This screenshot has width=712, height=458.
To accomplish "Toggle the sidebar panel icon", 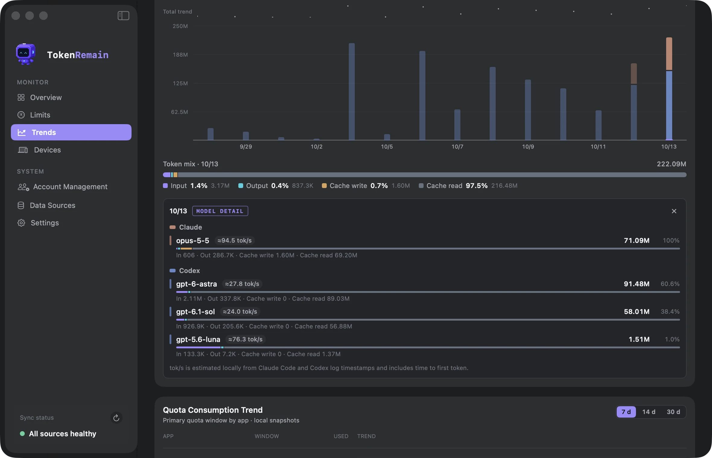I will (123, 16).
